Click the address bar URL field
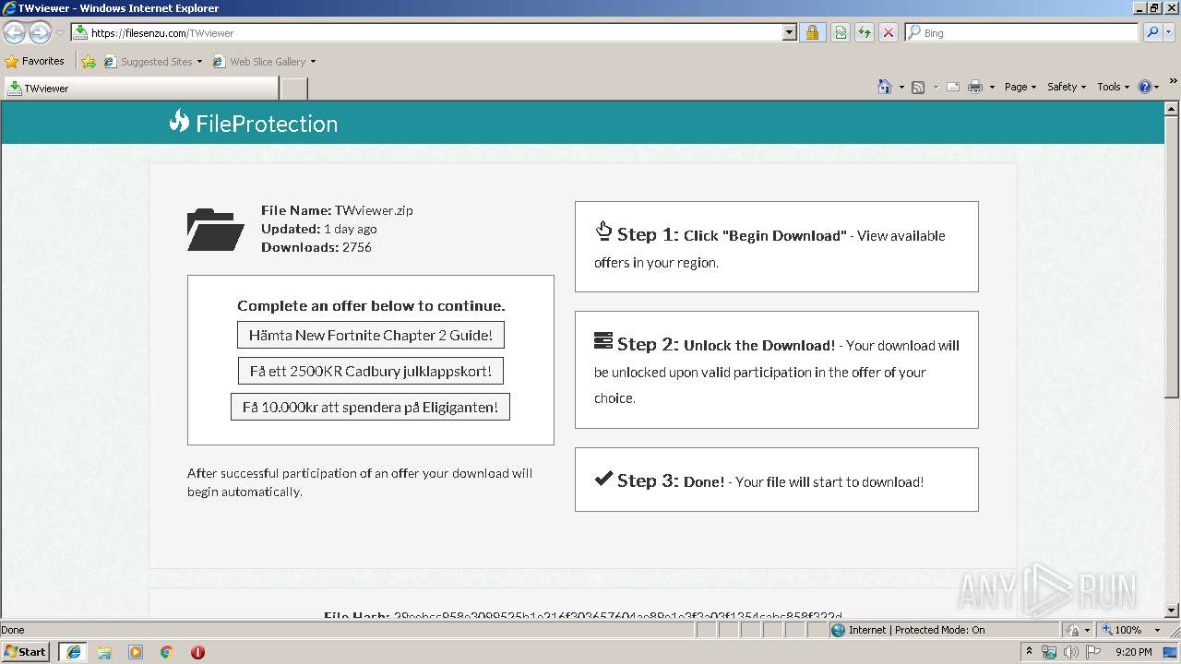 click(x=434, y=32)
